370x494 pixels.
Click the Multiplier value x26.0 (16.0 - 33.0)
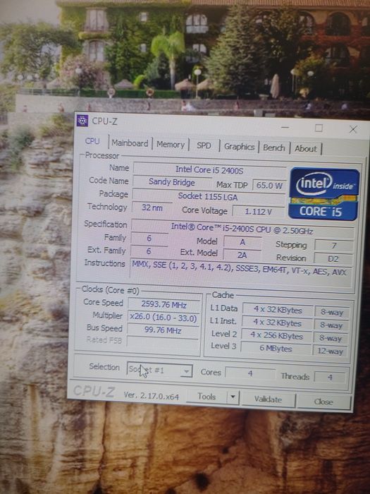(x=164, y=318)
